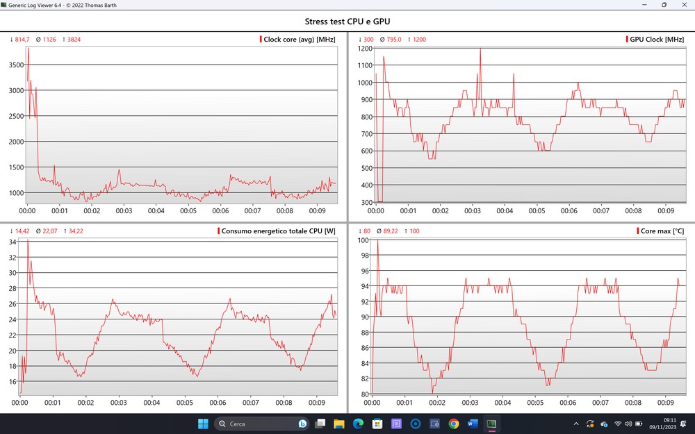Open the Microsoft Store taskbar icon

[377, 424]
